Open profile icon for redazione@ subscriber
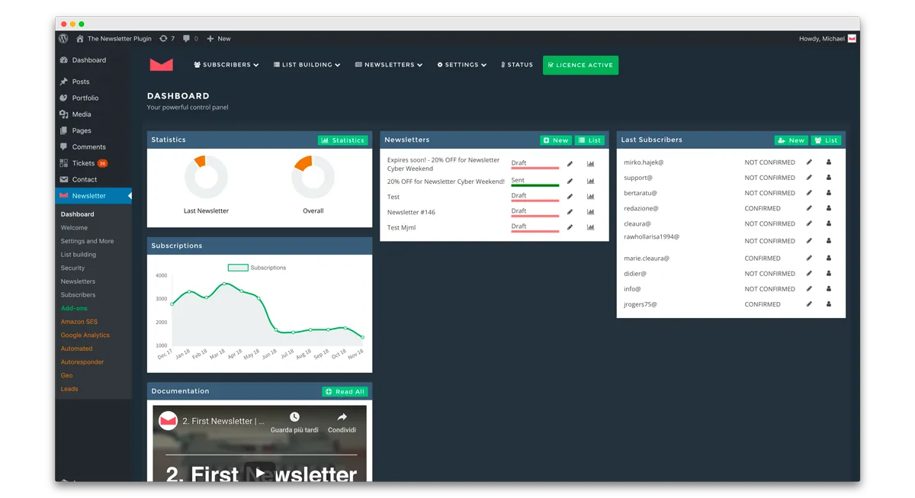Image resolution: width=915 pixels, height=498 pixels. [x=829, y=208]
